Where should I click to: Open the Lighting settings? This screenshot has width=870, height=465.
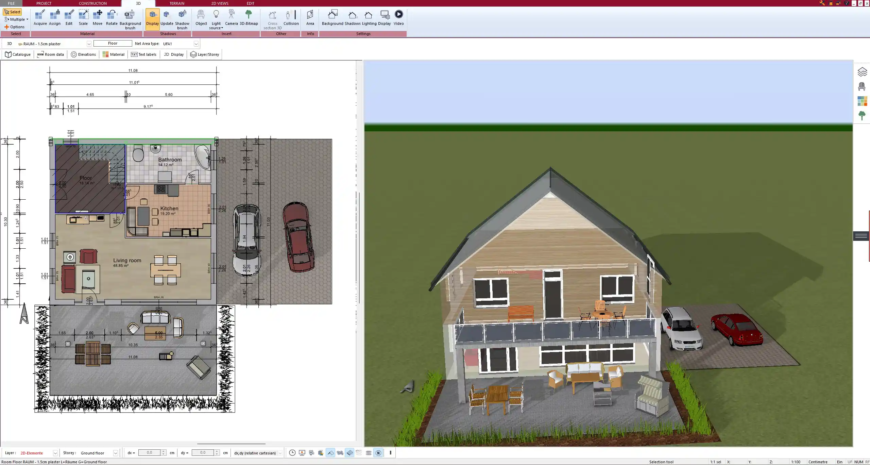[368, 17]
